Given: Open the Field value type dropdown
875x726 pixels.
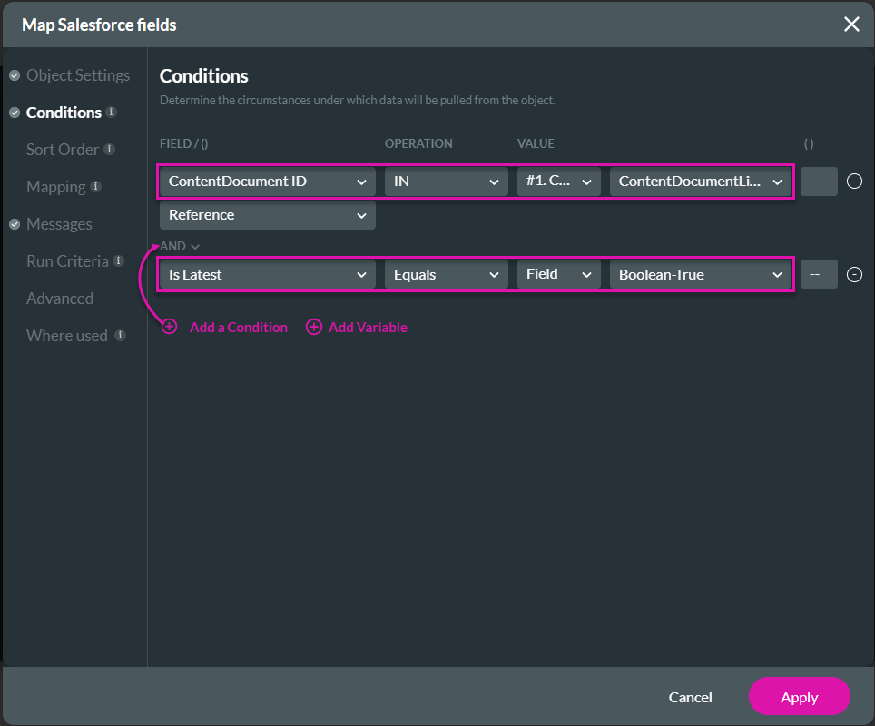Looking at the screenshot, I should (558, 275).
